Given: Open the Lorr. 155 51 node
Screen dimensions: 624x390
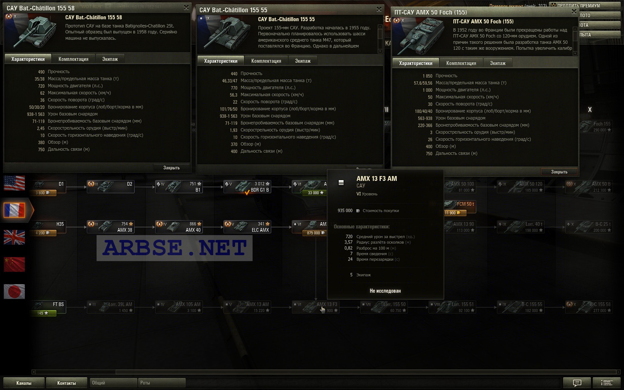Looking at the screenshot, I should [x=452, y=307].
